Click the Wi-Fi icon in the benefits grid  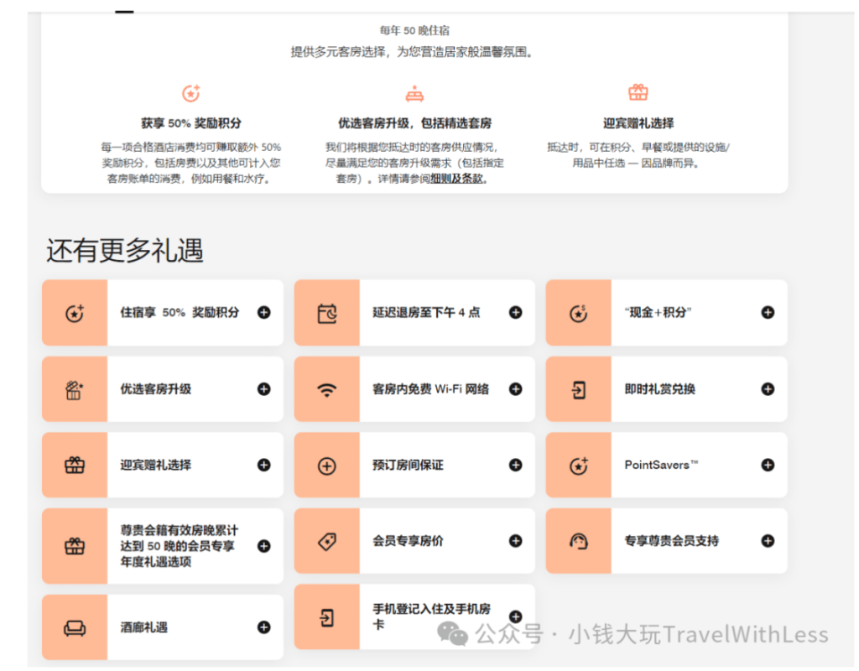(326, 389)
